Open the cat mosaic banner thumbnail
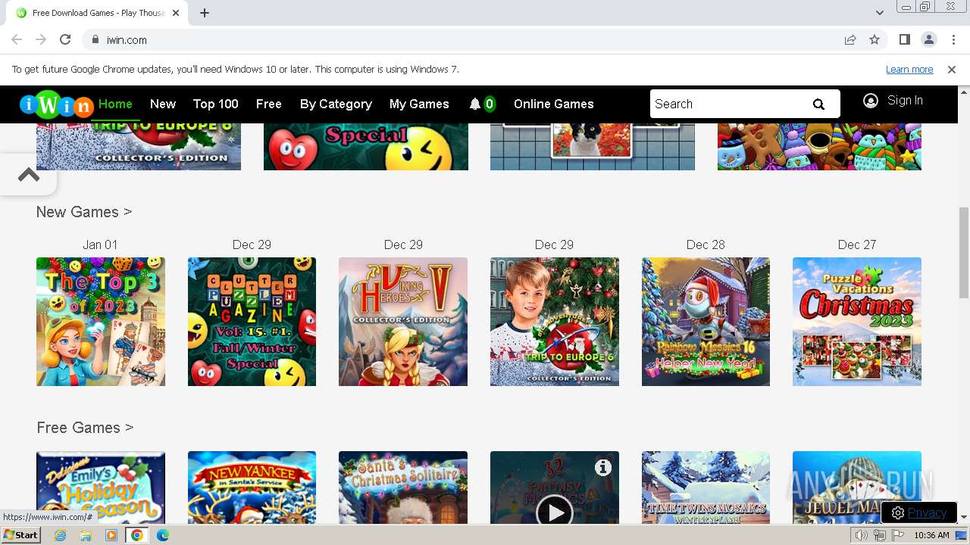The width and height of the screenshot is (970, 545). 593,147
